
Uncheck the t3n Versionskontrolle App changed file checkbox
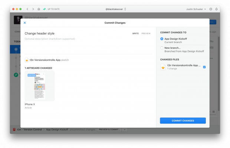pyautogui.click(x=204, y=67)
